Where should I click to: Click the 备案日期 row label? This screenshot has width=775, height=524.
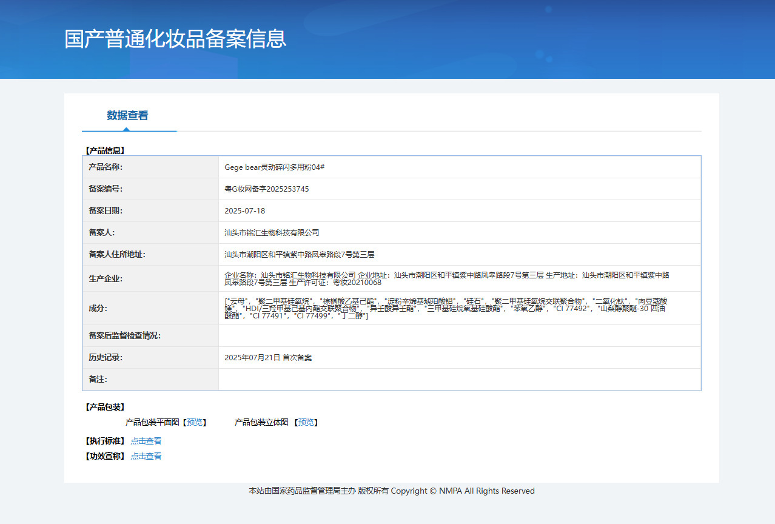[x=106, y=210]
